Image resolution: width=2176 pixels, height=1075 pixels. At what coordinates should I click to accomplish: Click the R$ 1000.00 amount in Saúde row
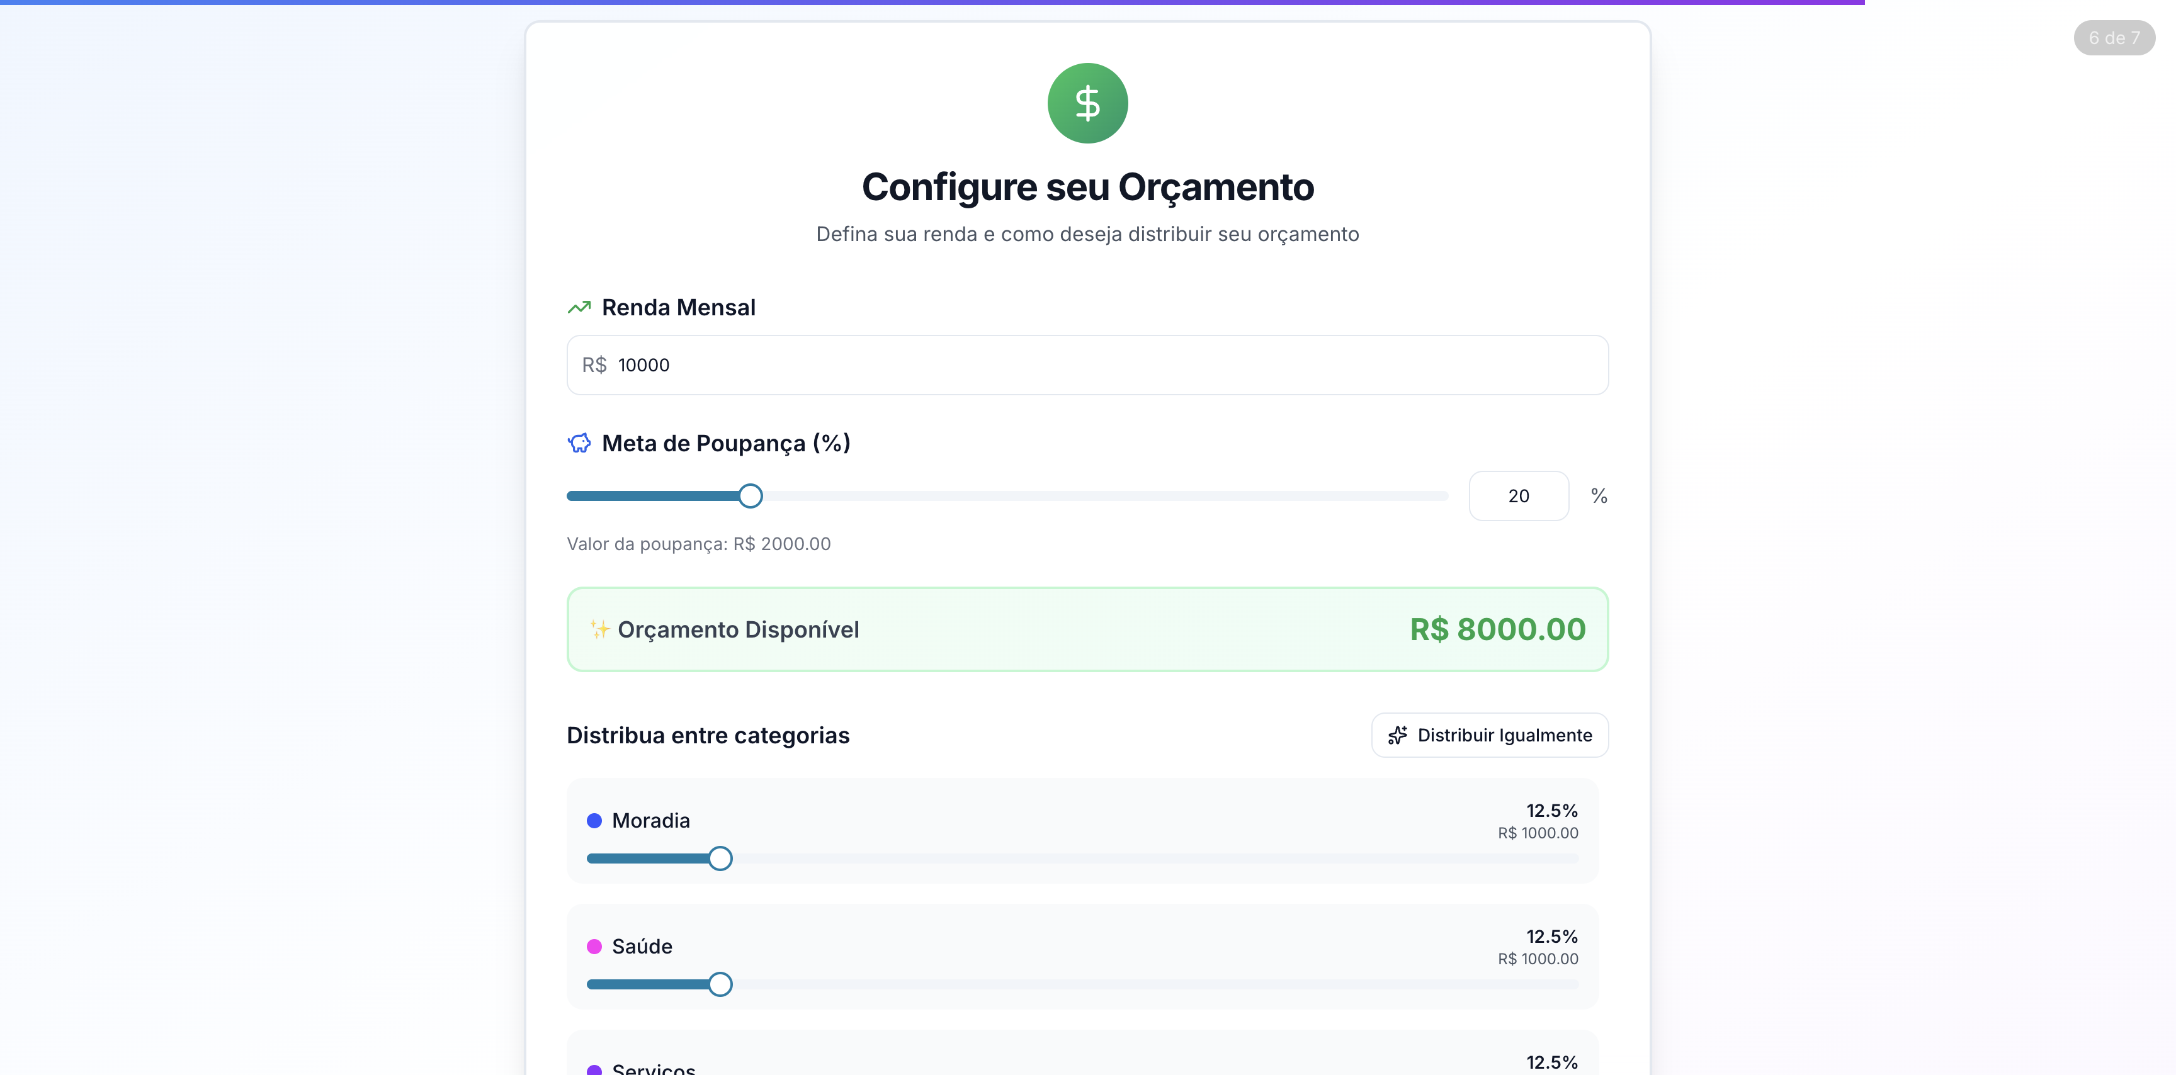(x=1538, y=959)
